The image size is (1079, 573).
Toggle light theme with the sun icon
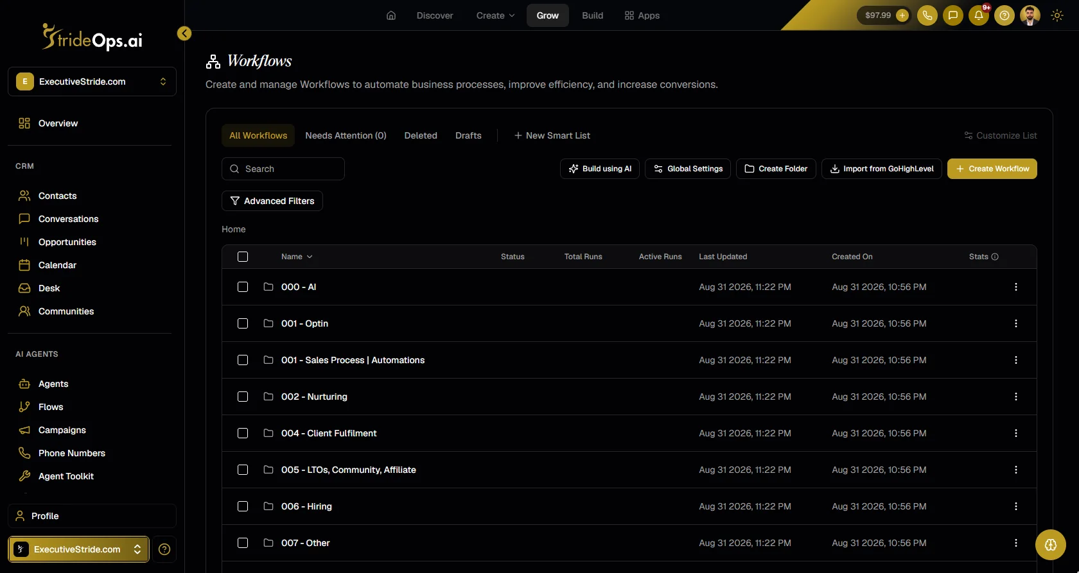pos(1057,15)
